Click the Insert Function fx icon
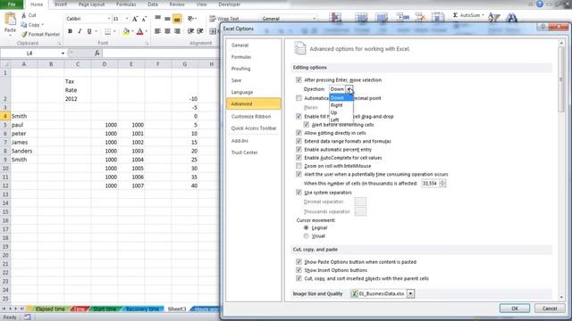The height and width of the screenshot is (321, 572). [97, 53]
